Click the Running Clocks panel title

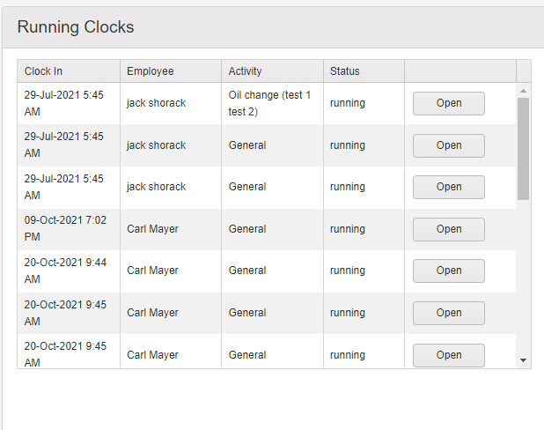(x=76, y=27)
